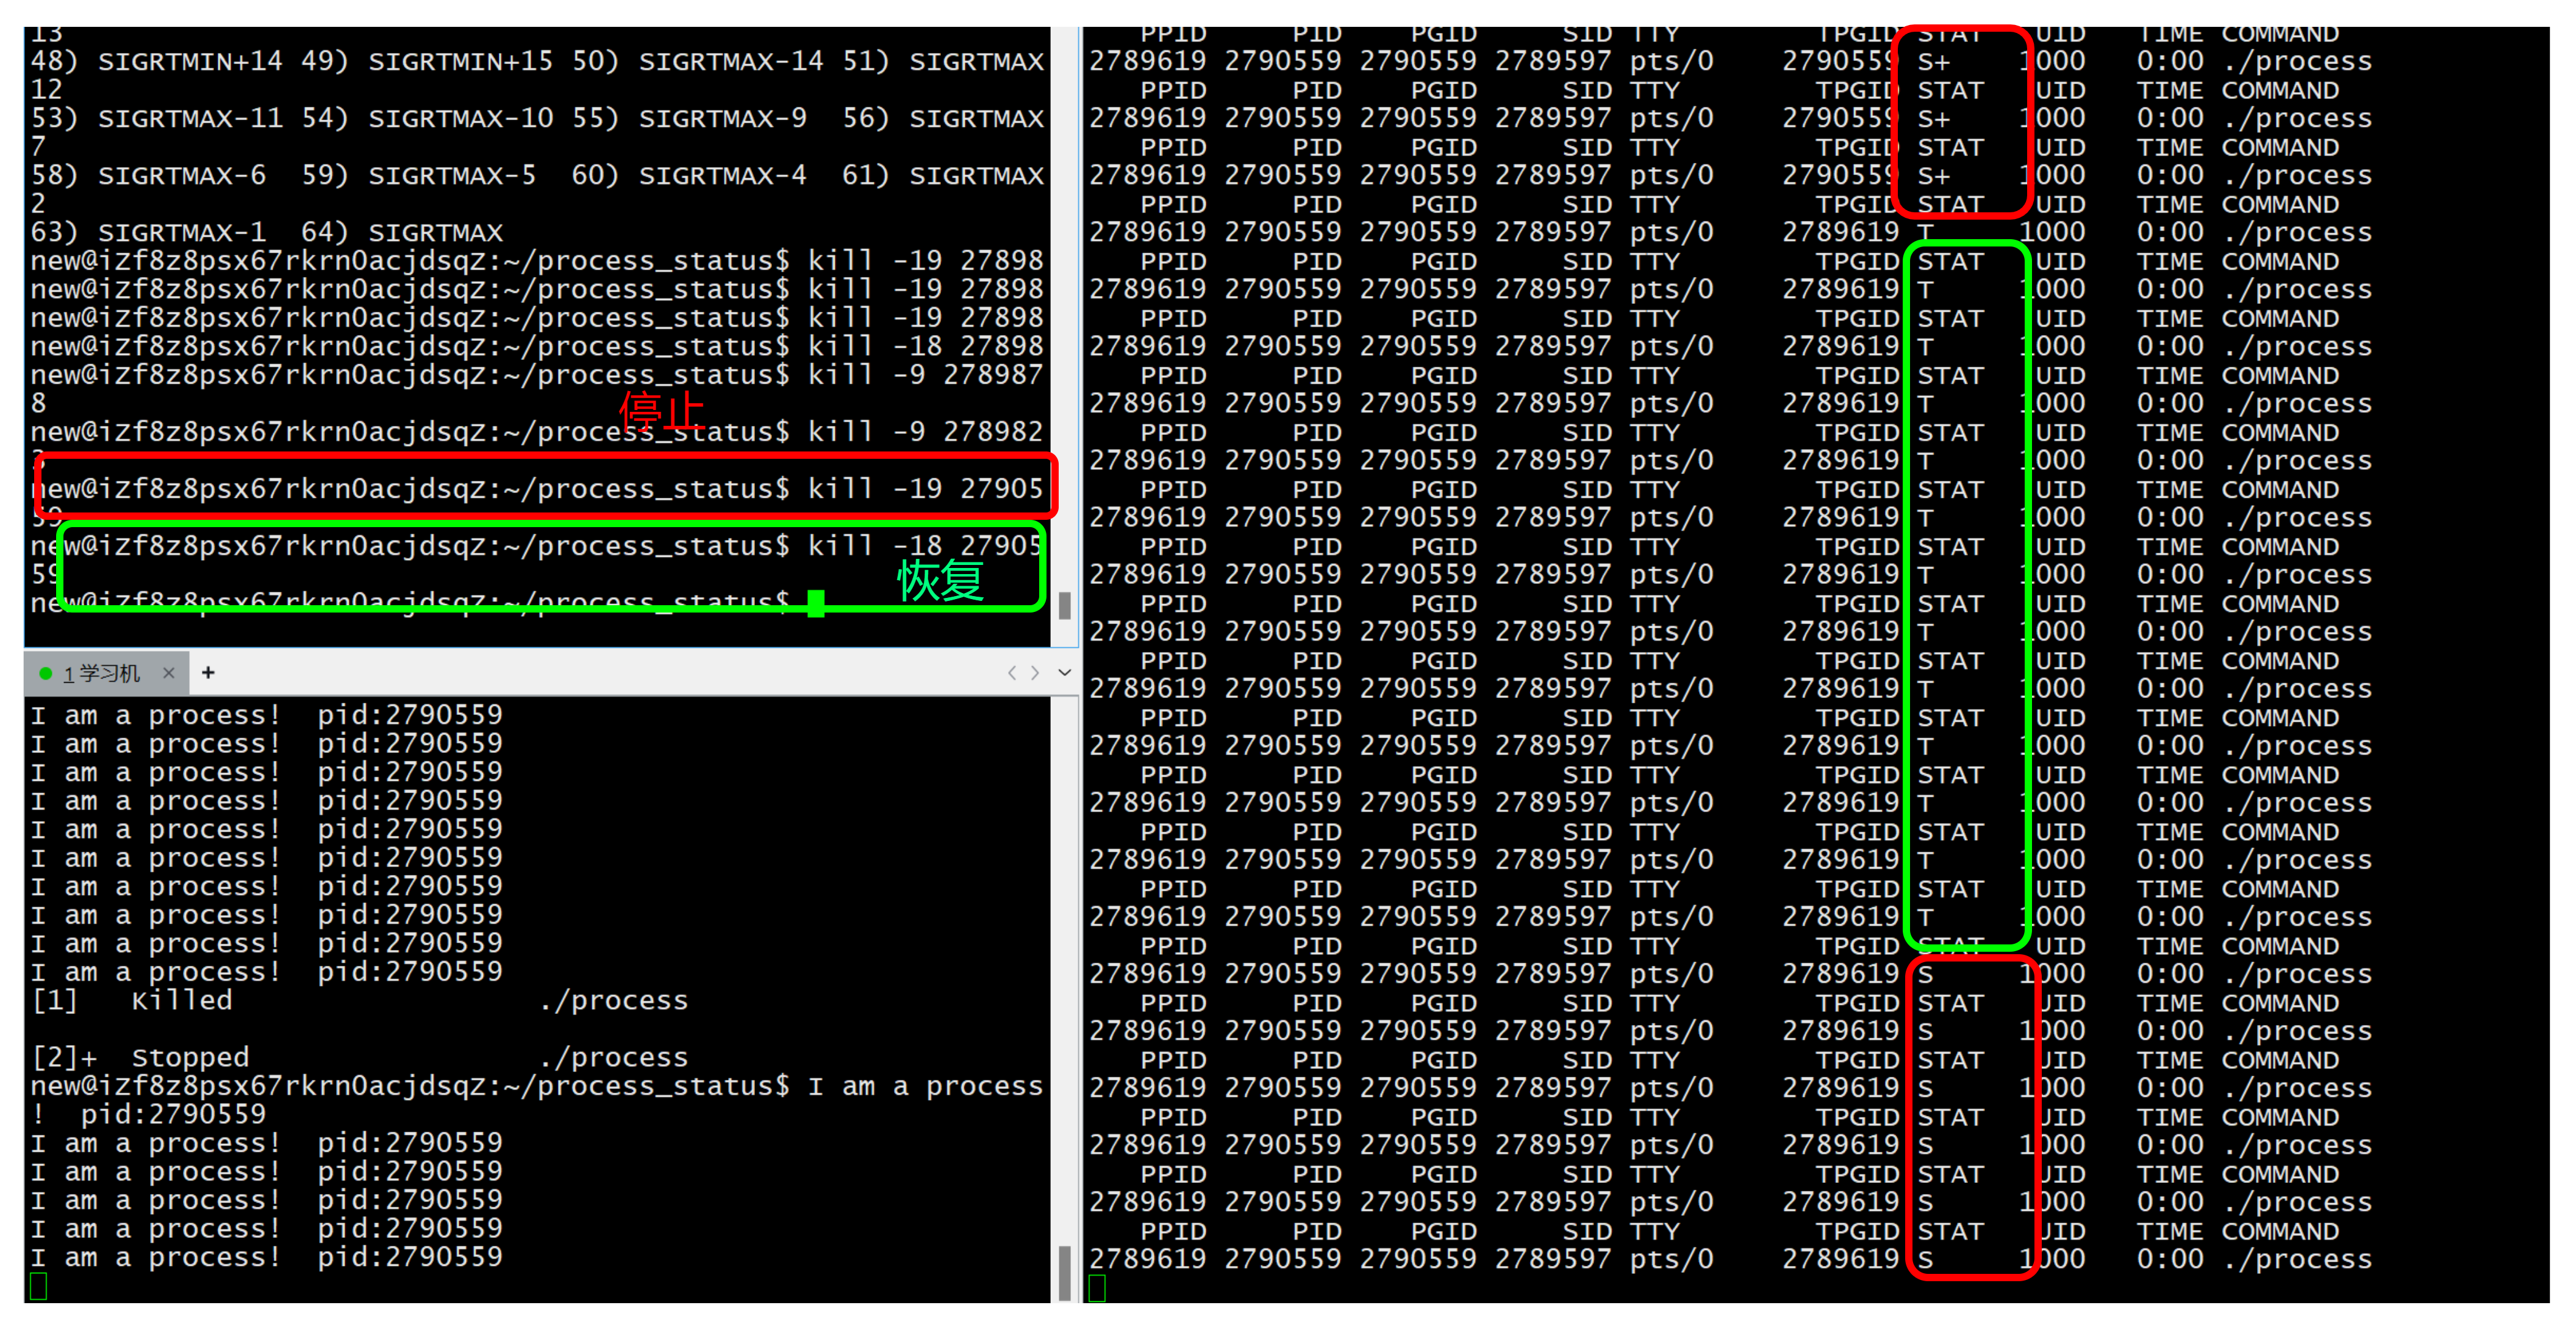This screenshot has width=2576, height=1330.
Task: Click the green cursor block after the last prompt
Action: [x=816, y=602]
